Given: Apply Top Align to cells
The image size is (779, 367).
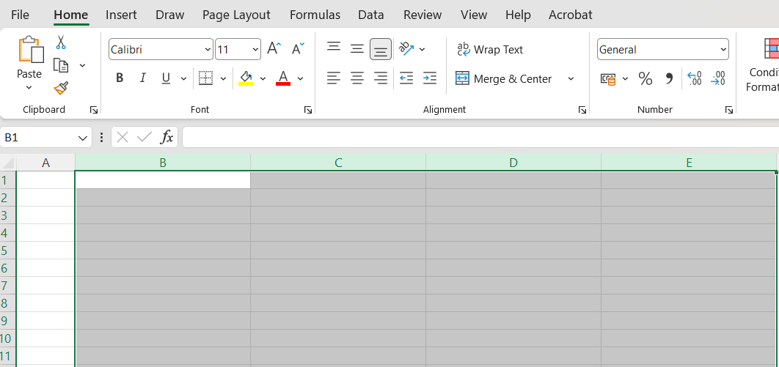Looking at the screenshot, I should (x=334, y=48).
